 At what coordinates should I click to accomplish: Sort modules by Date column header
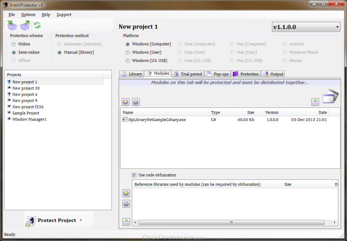305,112
